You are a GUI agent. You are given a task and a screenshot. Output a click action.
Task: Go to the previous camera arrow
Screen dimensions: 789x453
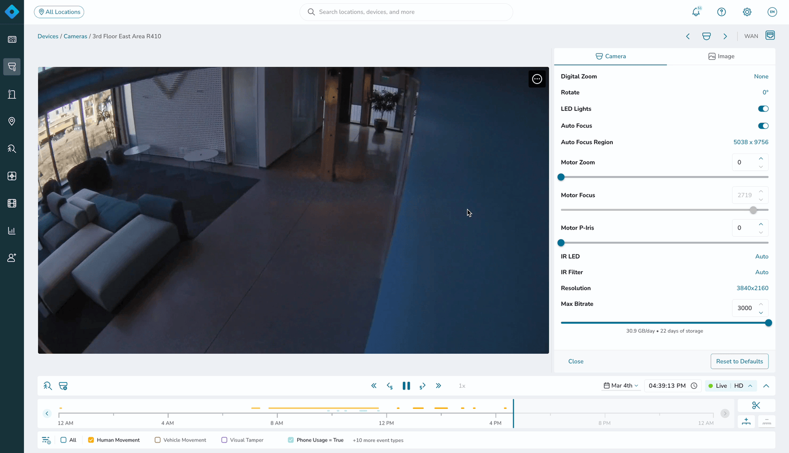[x=687, y=36]
